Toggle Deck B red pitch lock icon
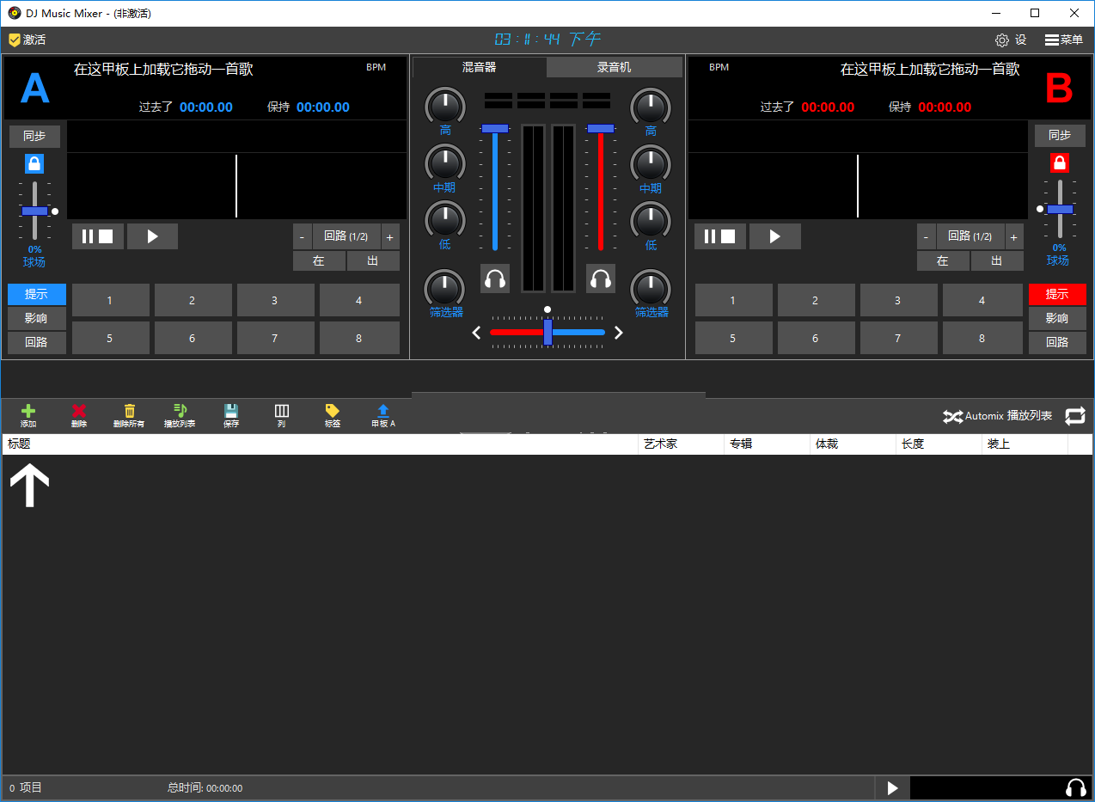 (1060, 162)
